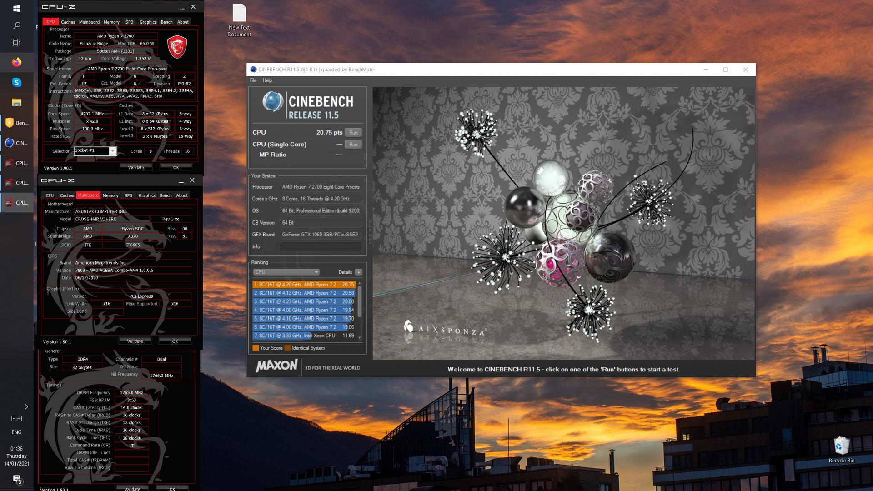873x491 pixels.
Task: Switch to Cinebench taskbar item
Action: (16, 143)
